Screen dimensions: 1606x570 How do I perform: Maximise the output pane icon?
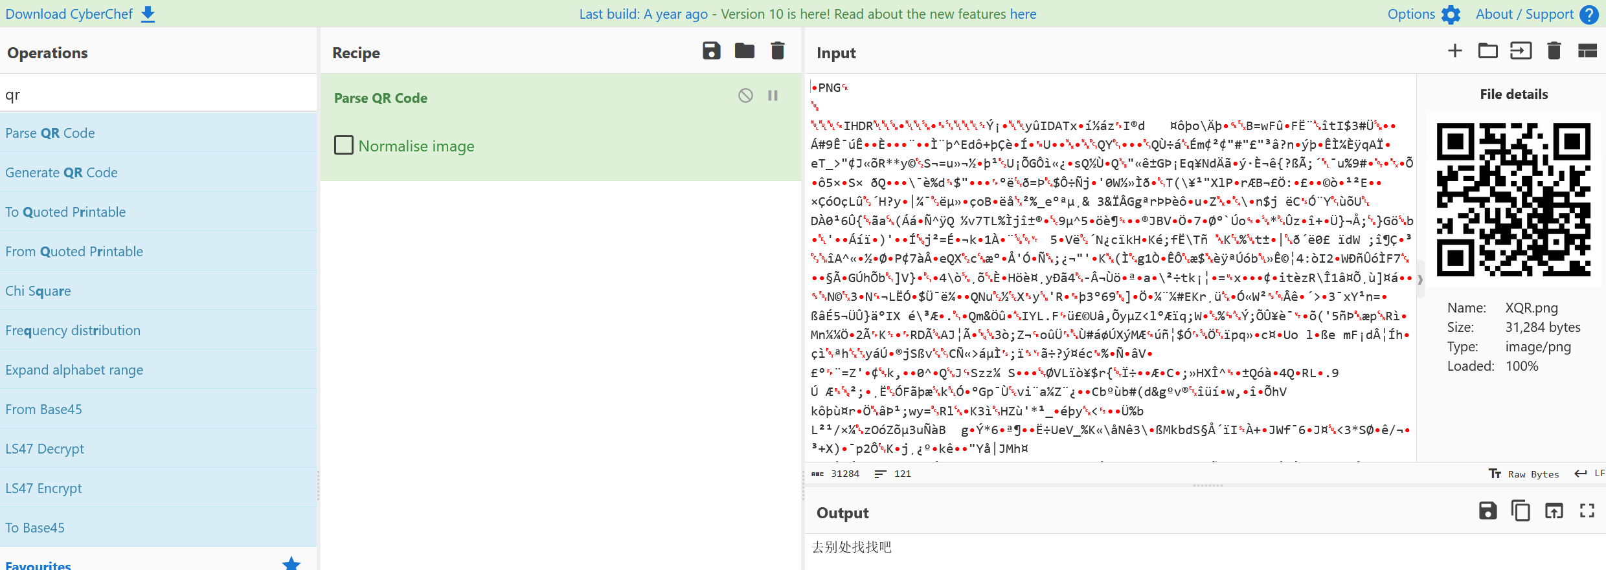(1587, 511)
